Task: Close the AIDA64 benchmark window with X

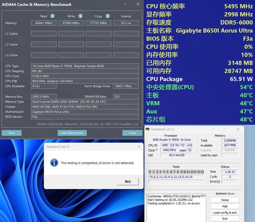Action: click(x=138, y=4)
